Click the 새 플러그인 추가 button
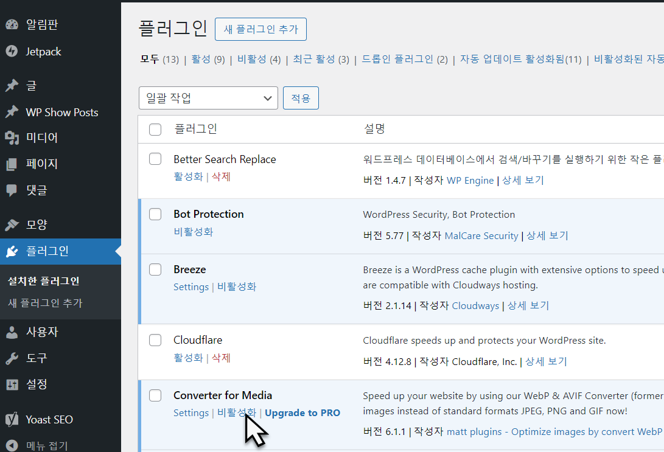The width and height of the screenshot is (664, 452). coord(260,29)
